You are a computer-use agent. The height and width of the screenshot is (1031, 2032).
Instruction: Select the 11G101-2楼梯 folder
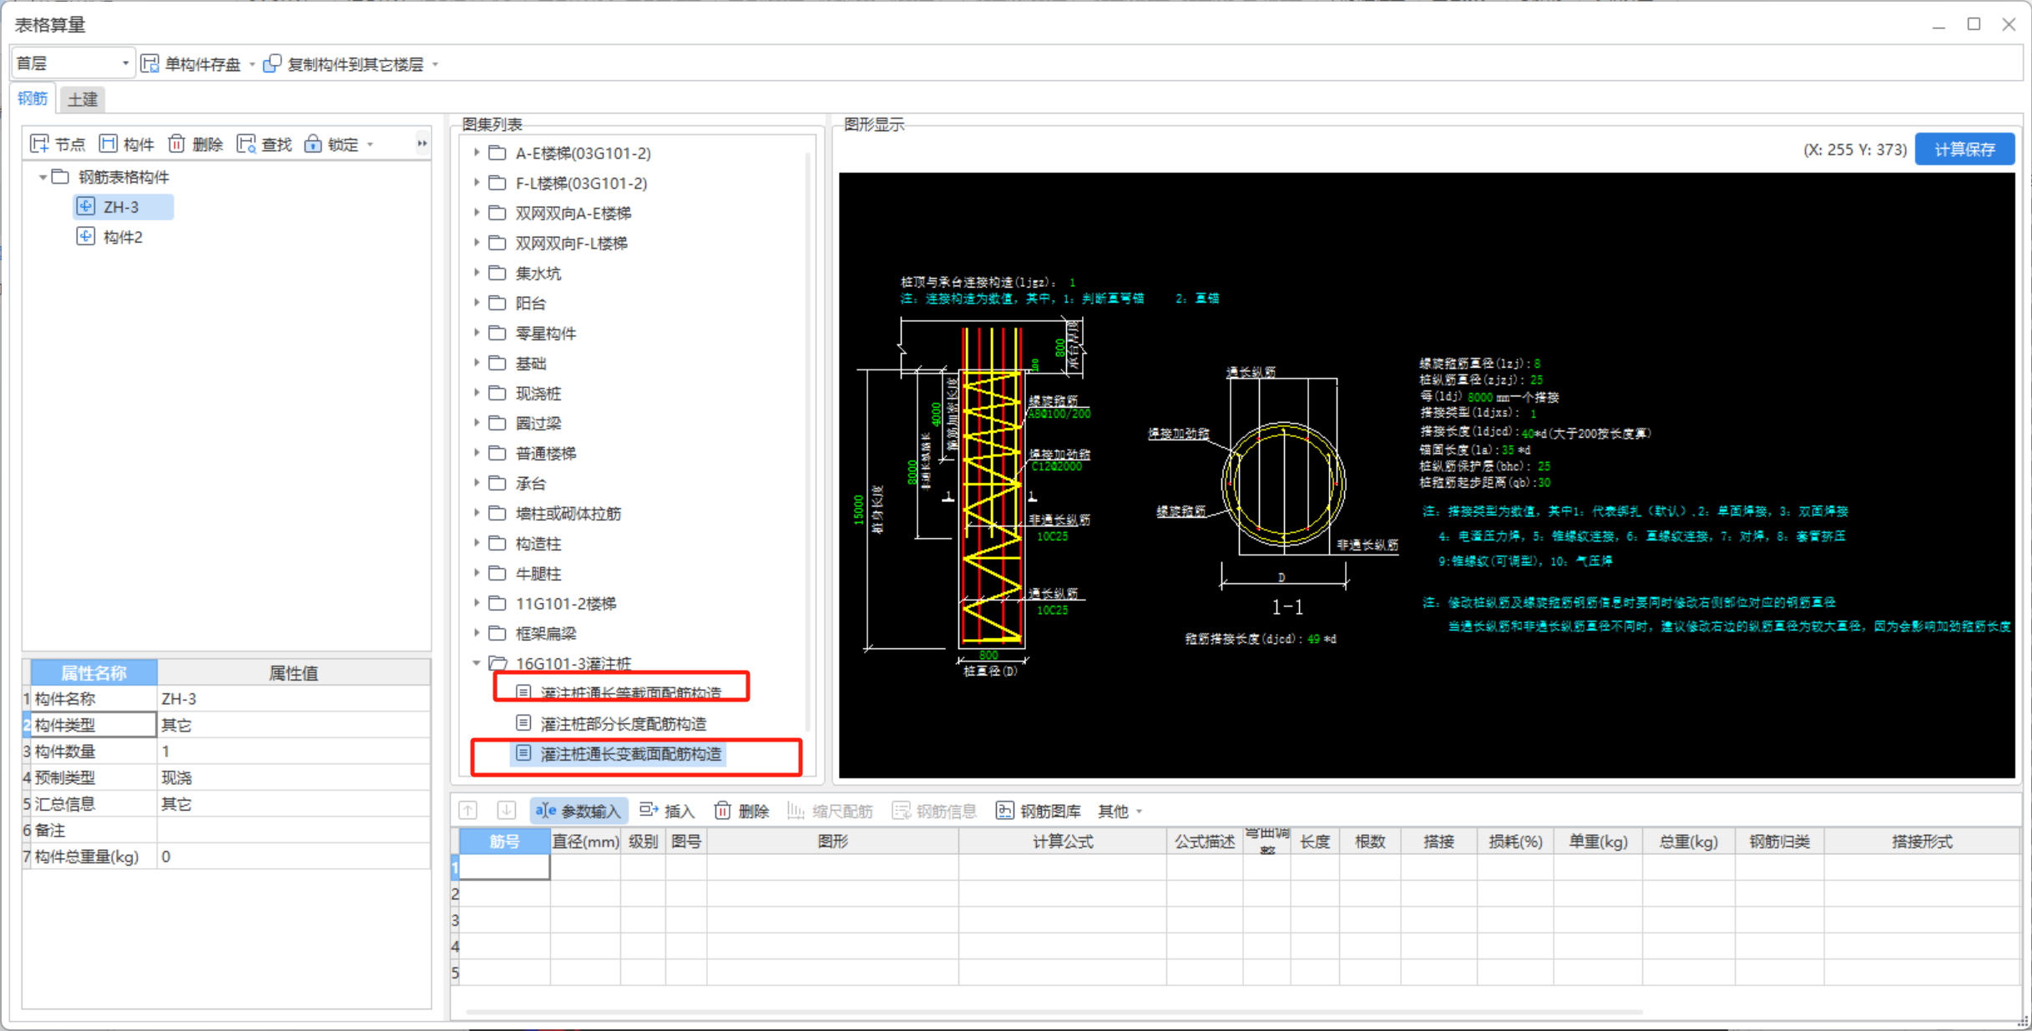pos(565,603)
